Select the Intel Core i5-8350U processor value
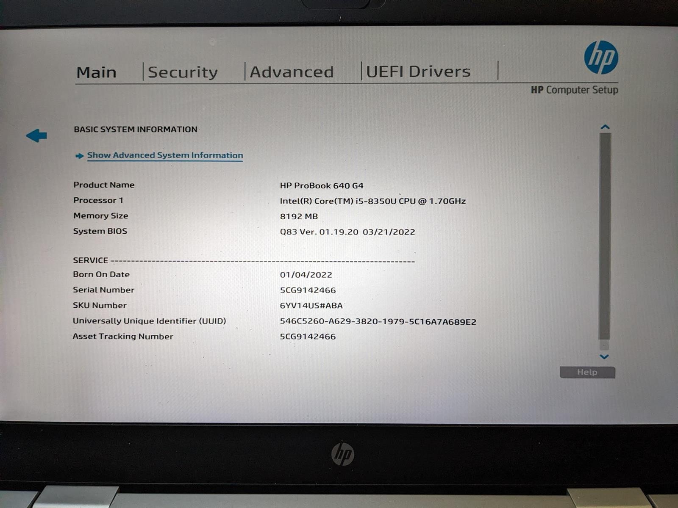Viewport: 678px width, 508px height. 373,201
